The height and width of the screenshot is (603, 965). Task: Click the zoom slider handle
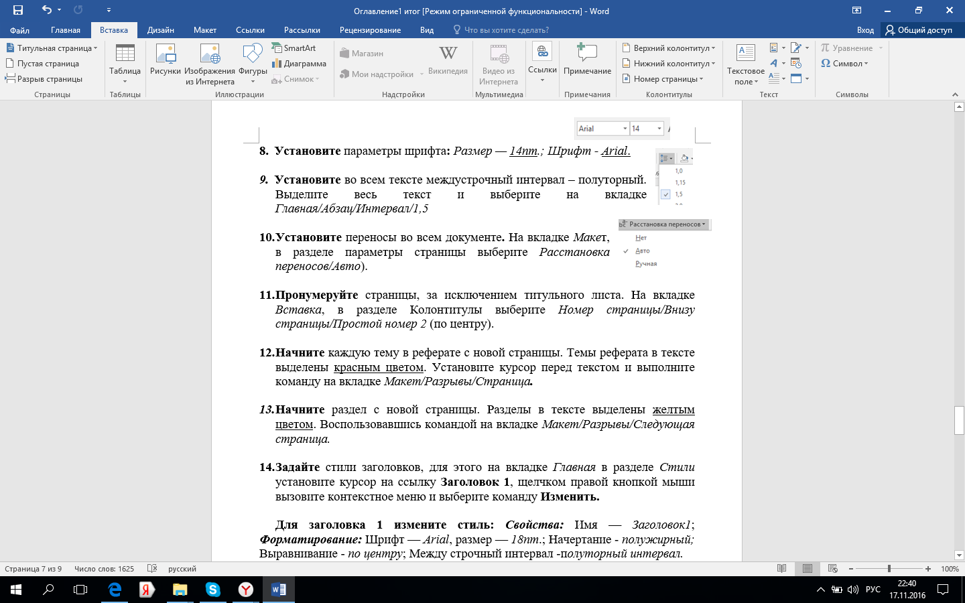pyautogui.click(x=889, y=569)
